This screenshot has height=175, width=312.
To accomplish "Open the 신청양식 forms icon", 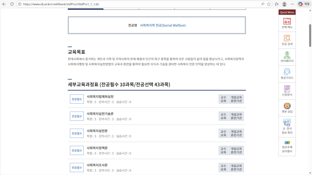I will click(x=287, y=91).
